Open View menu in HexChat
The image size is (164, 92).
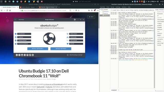(108, 7)
